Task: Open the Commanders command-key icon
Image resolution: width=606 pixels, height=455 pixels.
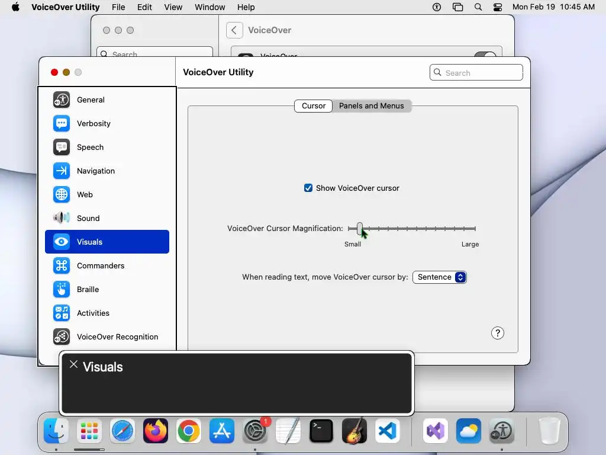Action: click(62, 265)
